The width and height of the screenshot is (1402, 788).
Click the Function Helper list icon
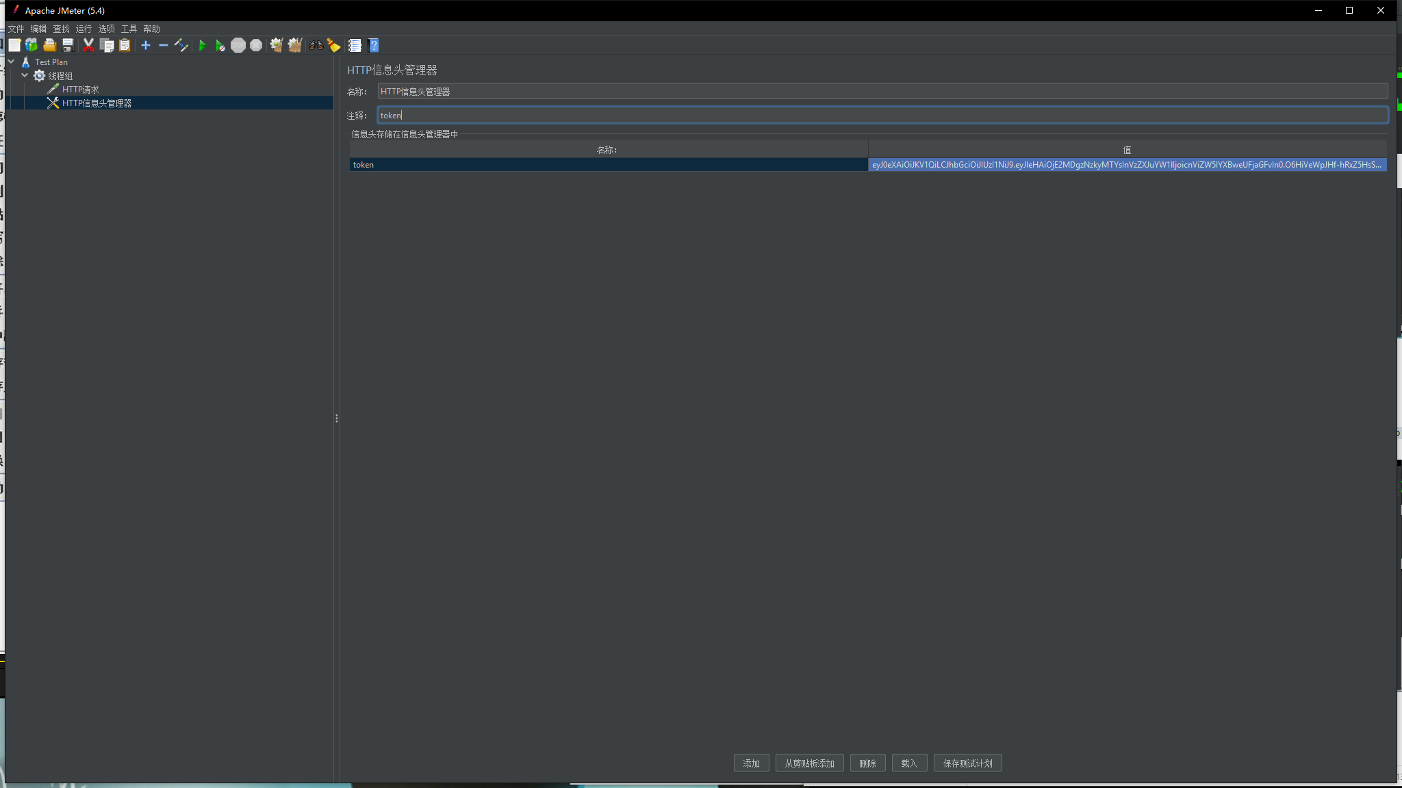pos(355,45)
